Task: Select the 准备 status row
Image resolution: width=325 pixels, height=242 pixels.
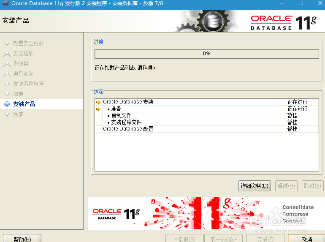Action: [x=207, y=109]
